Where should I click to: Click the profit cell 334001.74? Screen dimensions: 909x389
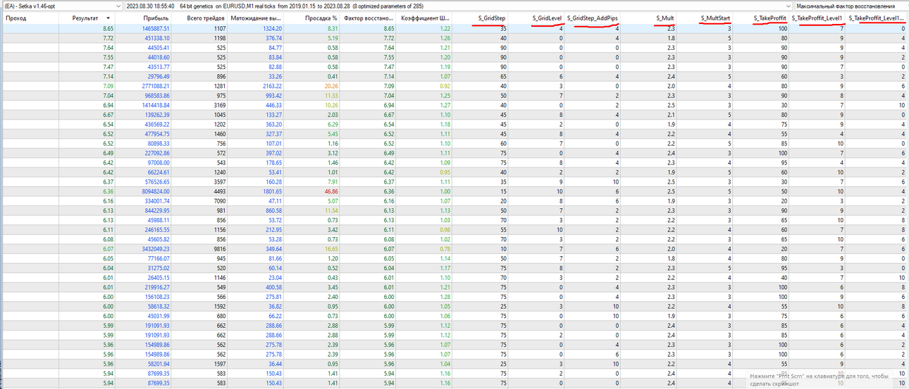tap(154, 200)
